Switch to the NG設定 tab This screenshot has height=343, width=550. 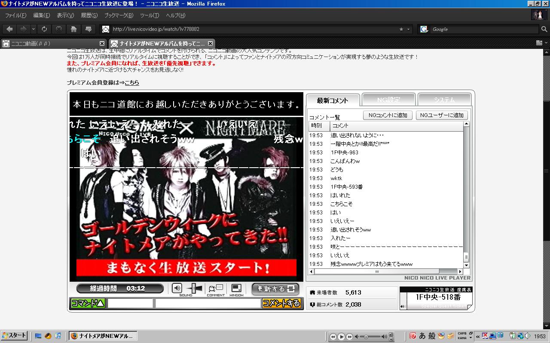click(388, 99)
